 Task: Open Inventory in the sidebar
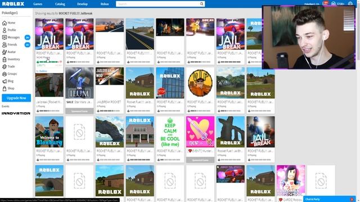tap(11, 59)
